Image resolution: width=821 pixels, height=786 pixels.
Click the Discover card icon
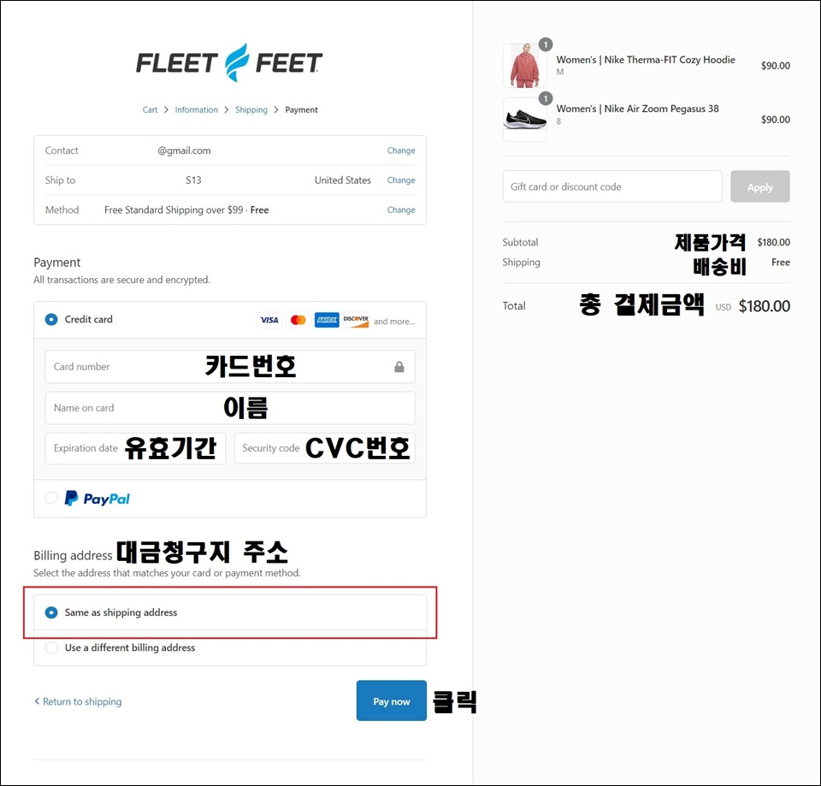click(x=356, y=320)
